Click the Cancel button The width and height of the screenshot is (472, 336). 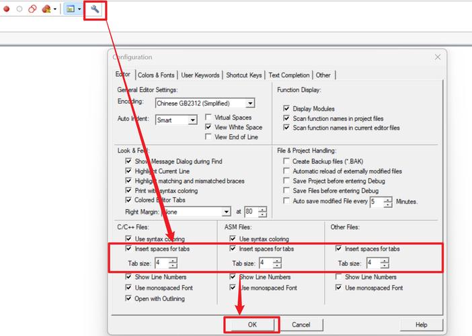[301, 325]
